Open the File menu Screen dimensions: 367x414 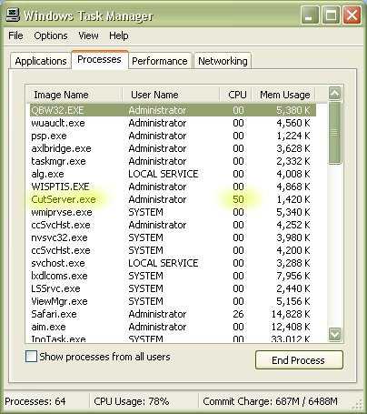15,35
